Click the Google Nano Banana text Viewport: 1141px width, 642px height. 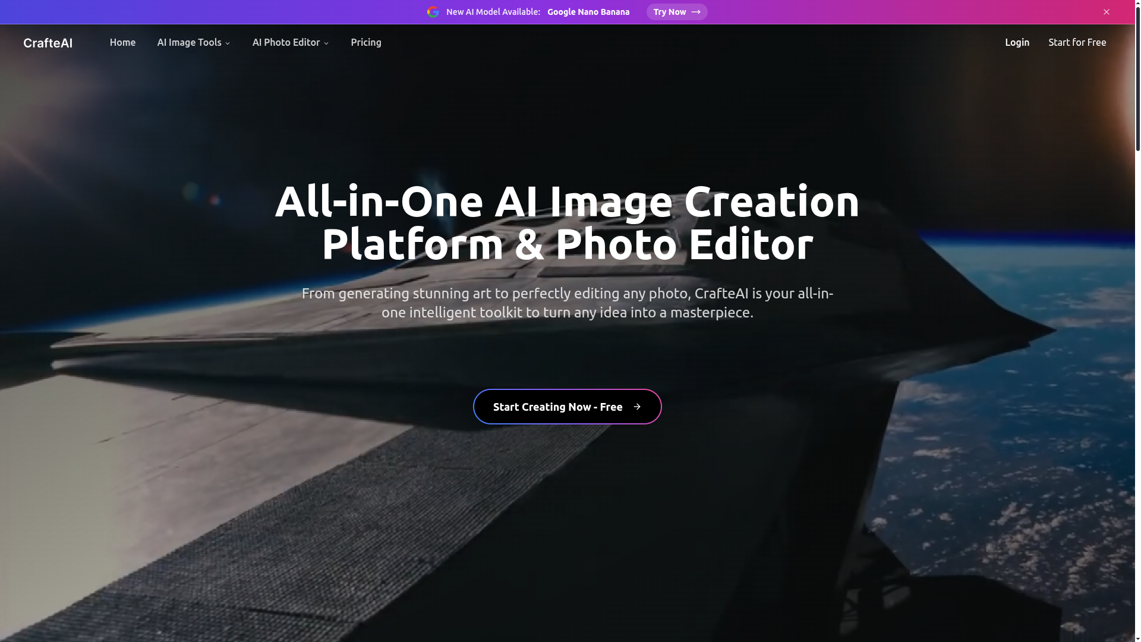point(588,12)
